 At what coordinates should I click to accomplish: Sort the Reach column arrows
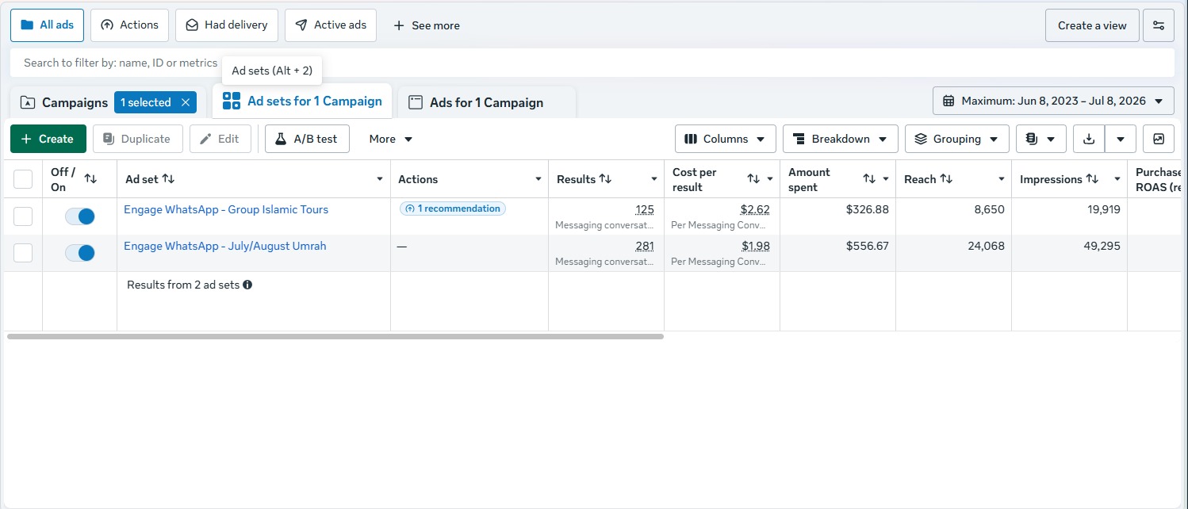946,179
